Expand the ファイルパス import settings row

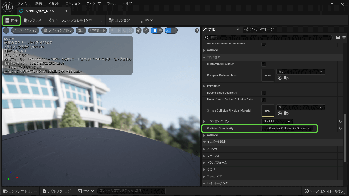click(204, 177)
